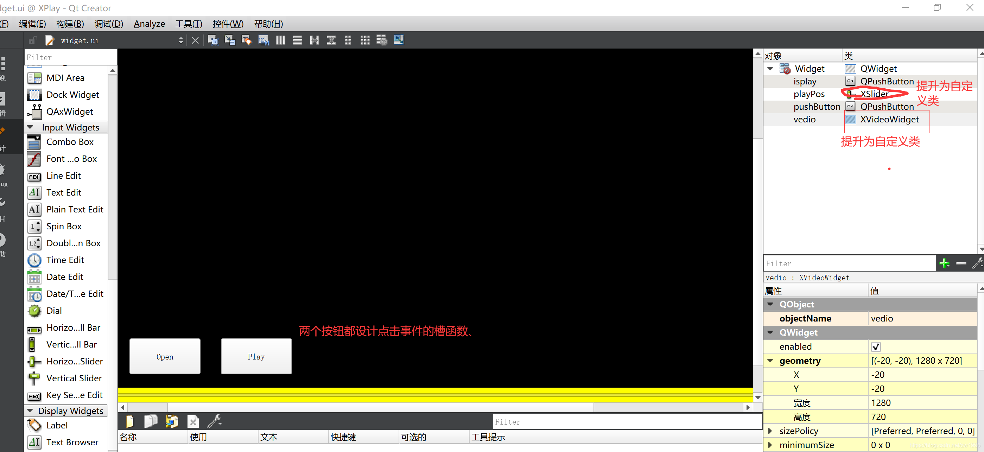Open the 控件(W) menu
This screenshot has width=984, height=452.
coord(228,24)
